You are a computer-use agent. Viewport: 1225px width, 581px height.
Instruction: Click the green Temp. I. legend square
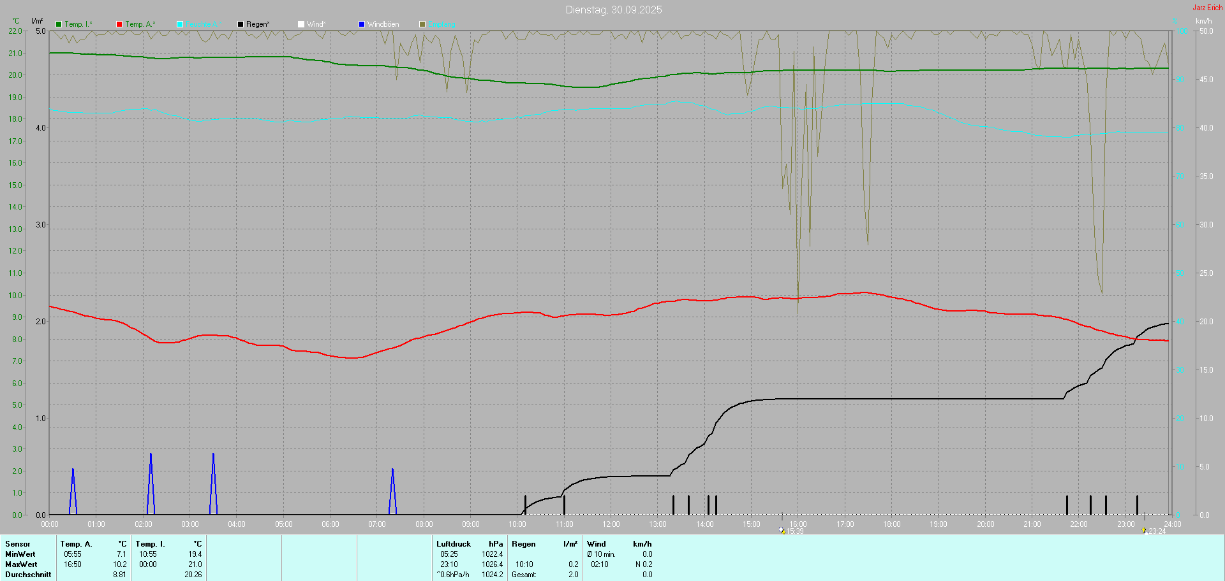click(59, 24)
